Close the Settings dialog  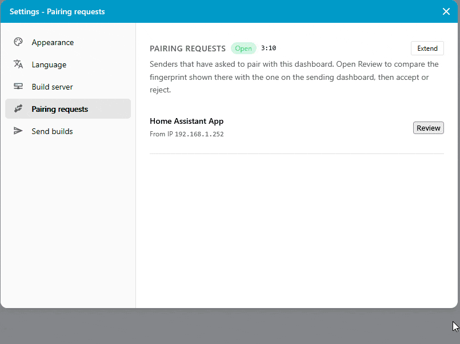coord(446,11)
